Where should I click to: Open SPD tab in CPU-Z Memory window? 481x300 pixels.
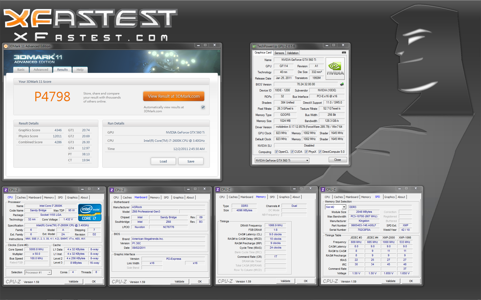pos(272,197)
